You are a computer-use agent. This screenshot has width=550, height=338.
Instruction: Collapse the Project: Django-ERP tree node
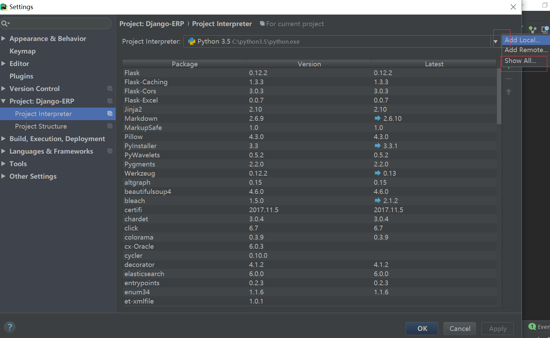coord(3,101)
